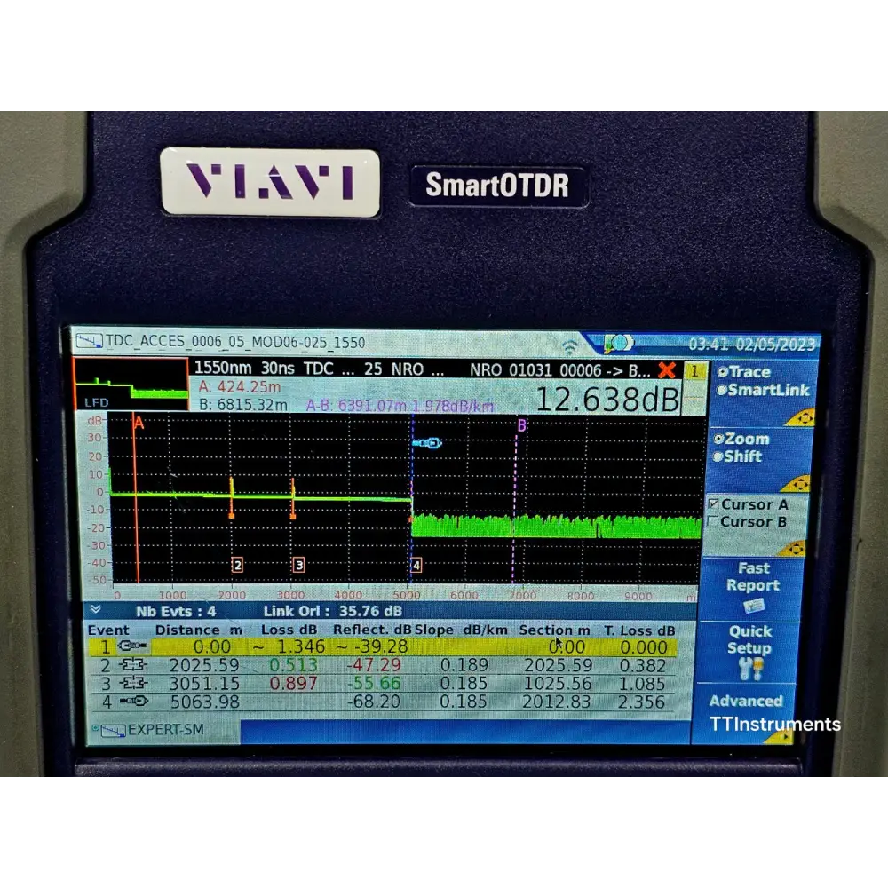Click the globe search icon in top bar
The height and width of the screenshot is (888, 888).
618,343
